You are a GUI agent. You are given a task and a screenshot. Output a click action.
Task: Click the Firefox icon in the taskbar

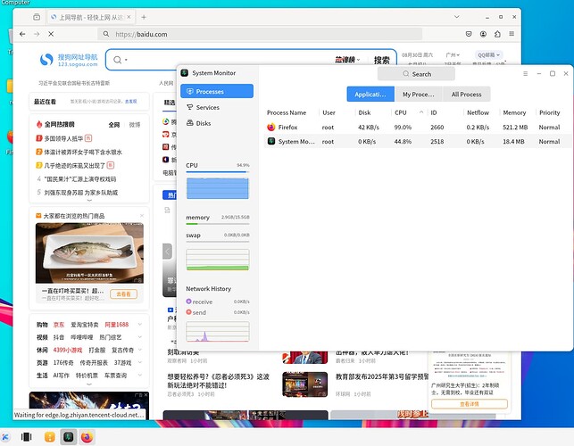coord(87,437)
